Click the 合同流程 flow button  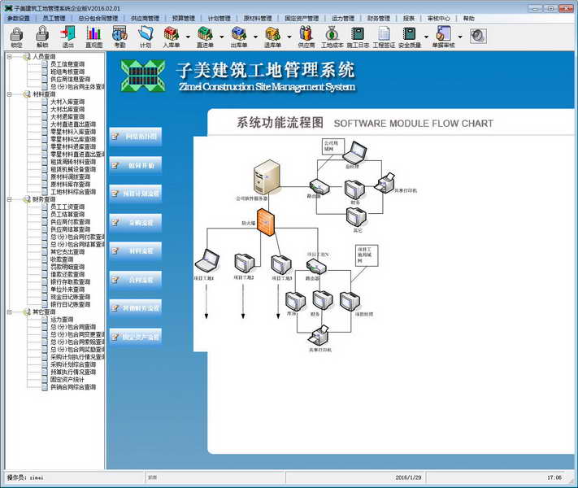click(x=135, y=279)
